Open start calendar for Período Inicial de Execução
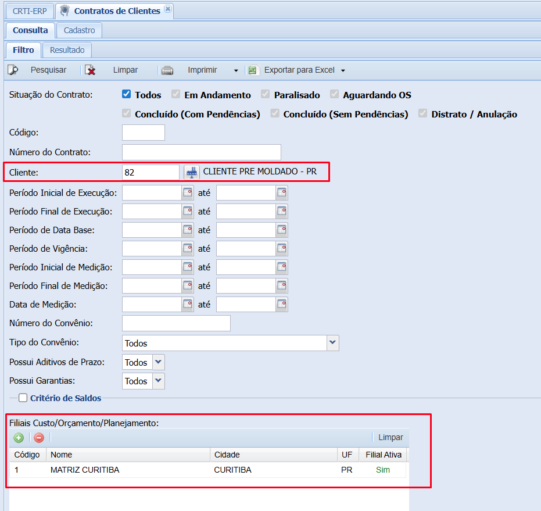The image size is (541, 511). (188, 192)
